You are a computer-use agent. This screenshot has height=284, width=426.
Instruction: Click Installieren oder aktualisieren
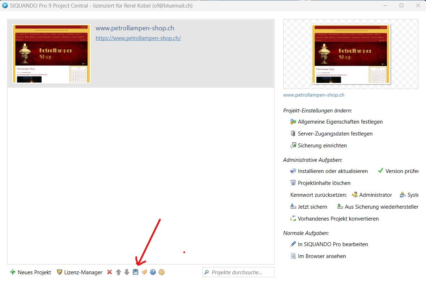332,171
